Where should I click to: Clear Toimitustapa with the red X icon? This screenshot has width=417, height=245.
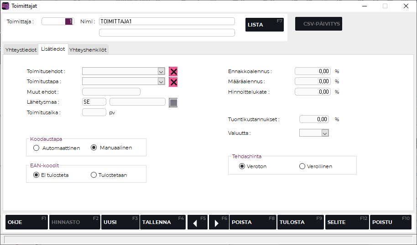[x=173, y=82]
